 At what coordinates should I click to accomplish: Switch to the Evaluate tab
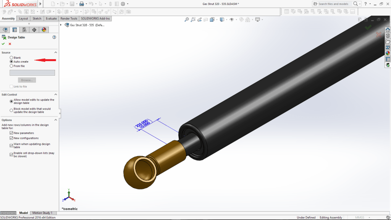[51, 18]
